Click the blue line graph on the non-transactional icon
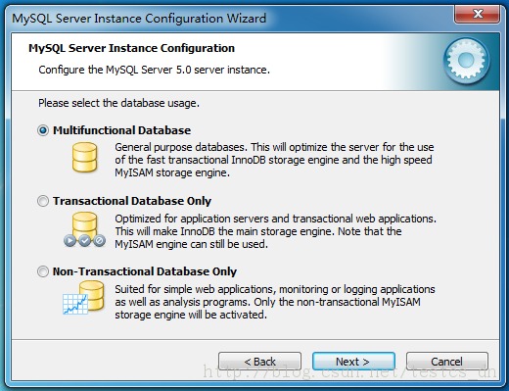This screenshot has height=391, width=509. 75,304
